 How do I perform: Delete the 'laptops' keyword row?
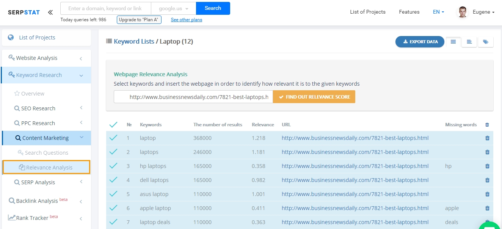click(487, 152)
